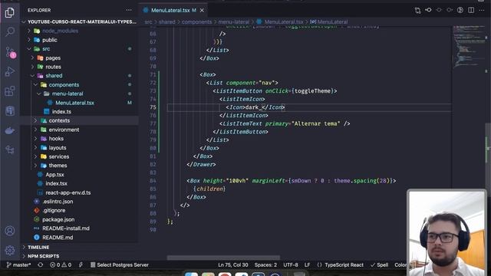The height and width of the screenshot is (276, 491).
Task: Click components in the breadcrumb path
Action: pyautogui.click(x=196, y=22)
